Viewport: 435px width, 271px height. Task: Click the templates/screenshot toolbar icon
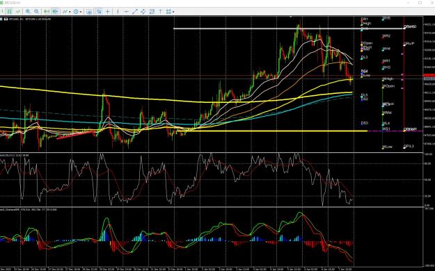[x=89, y=12]
